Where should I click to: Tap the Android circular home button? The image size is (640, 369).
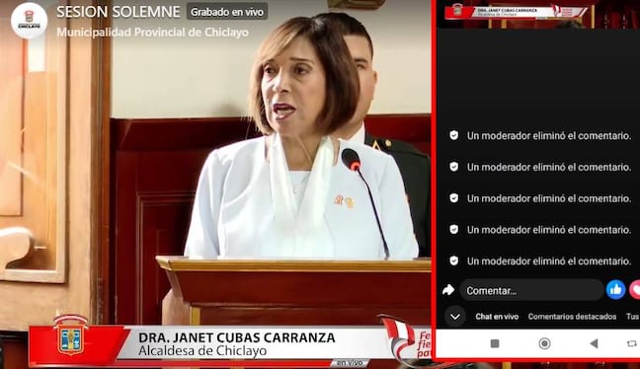click(544, 343)
